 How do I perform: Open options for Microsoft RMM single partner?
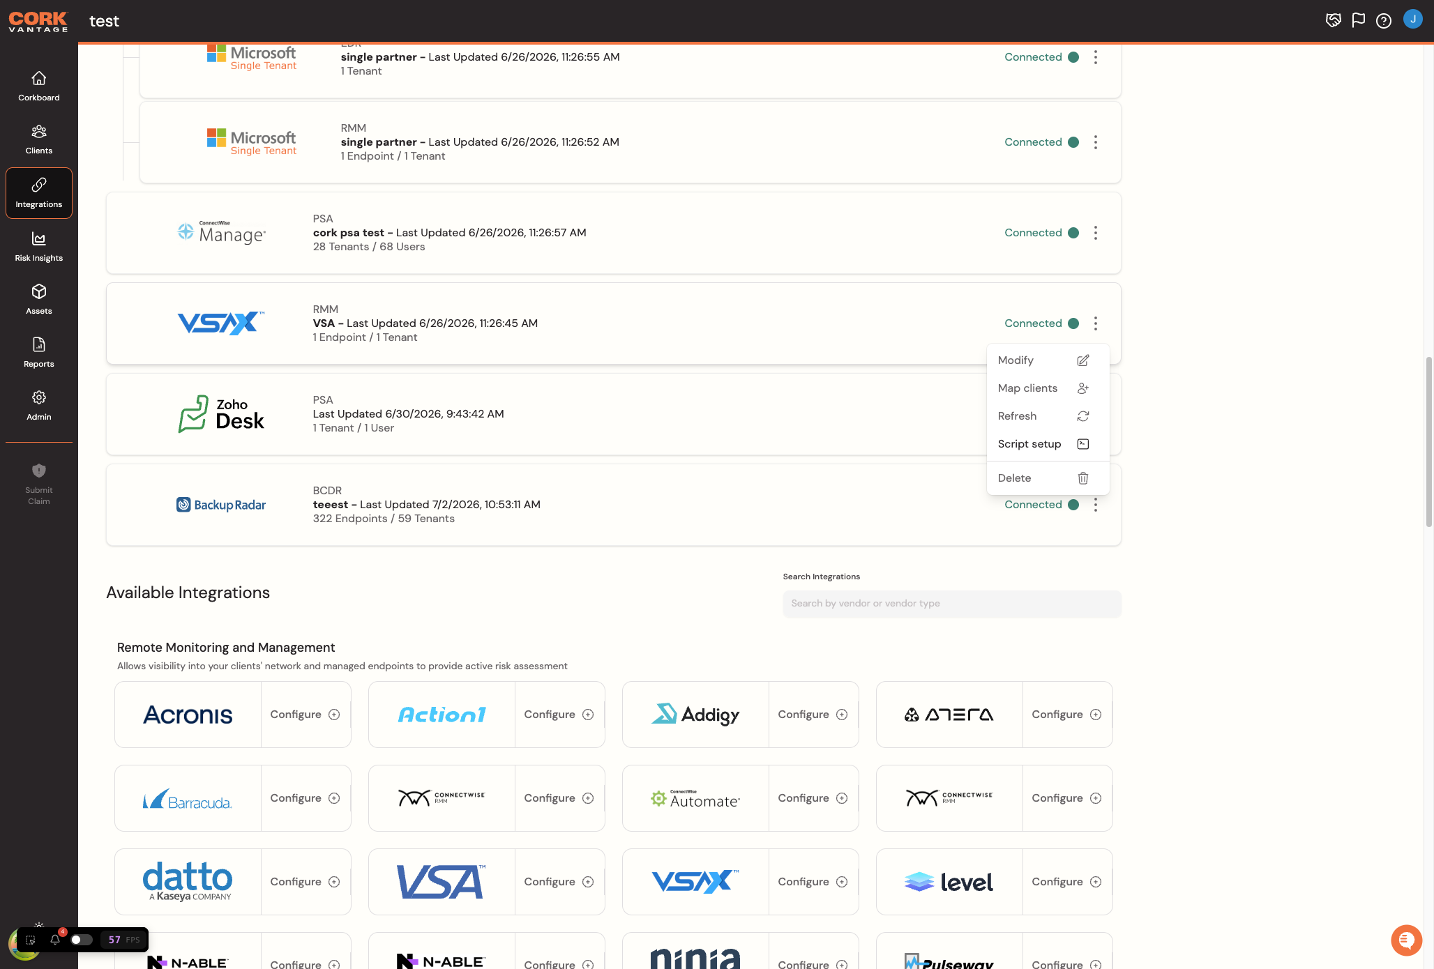[x=1096, y=142]
